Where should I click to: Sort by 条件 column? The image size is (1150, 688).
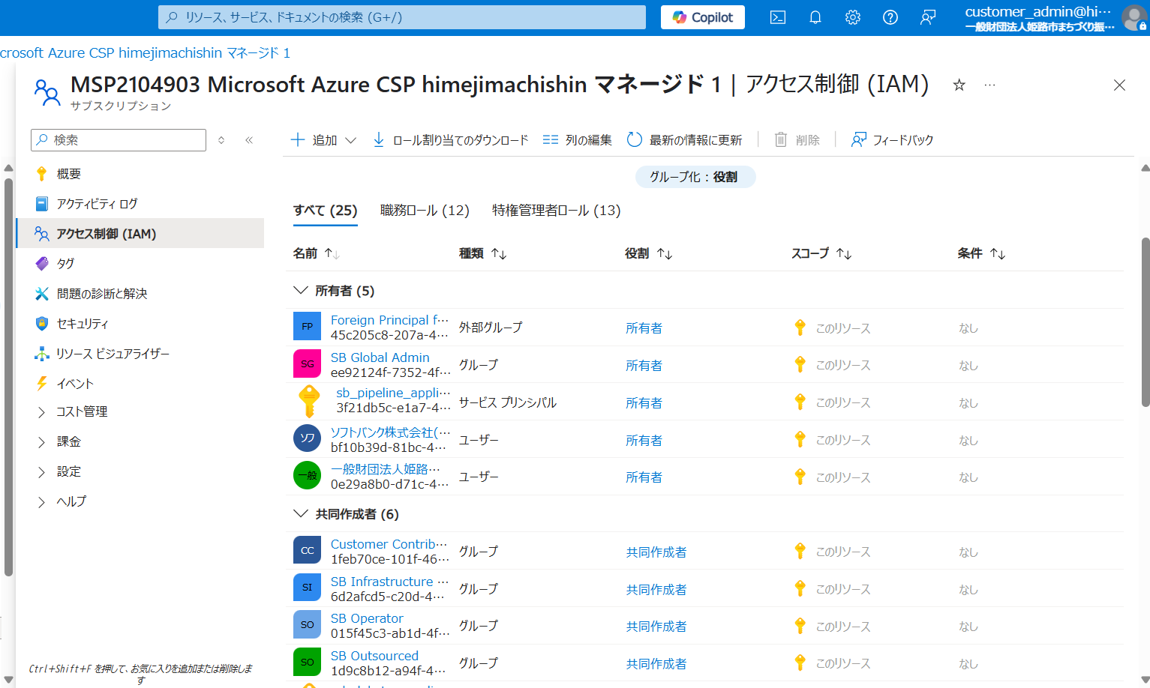(981, 254)
